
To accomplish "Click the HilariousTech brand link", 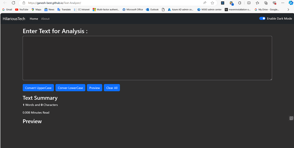I will click(14, 19).
